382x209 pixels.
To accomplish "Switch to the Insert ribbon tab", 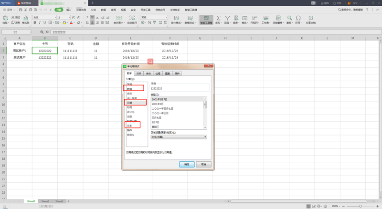I will (x=69, y=10).
